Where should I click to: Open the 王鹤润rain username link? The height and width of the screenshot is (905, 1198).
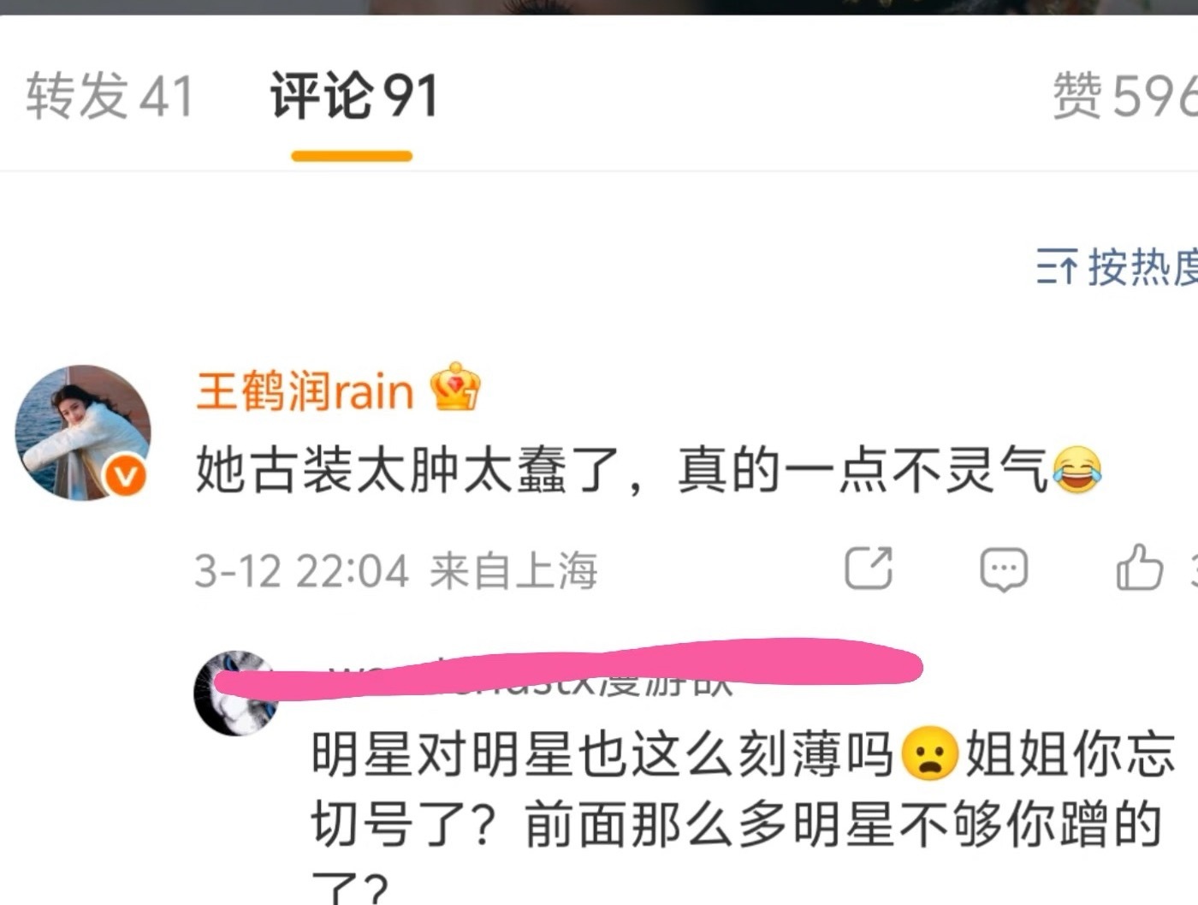tap(305, 390)
